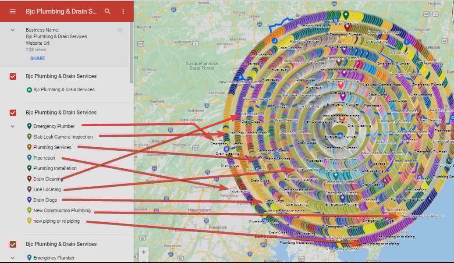Collapse list chevron beside top Emergency Plumber

coord(13,126)
